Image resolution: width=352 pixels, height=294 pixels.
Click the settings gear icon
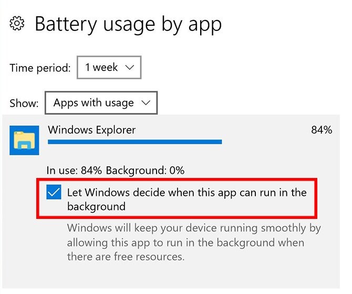point(17,25)
